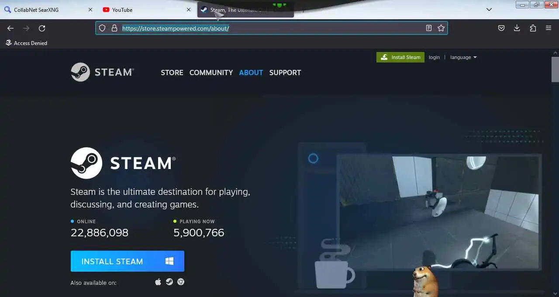
Task: Click the address bar URL field
Action: (272, 28)
